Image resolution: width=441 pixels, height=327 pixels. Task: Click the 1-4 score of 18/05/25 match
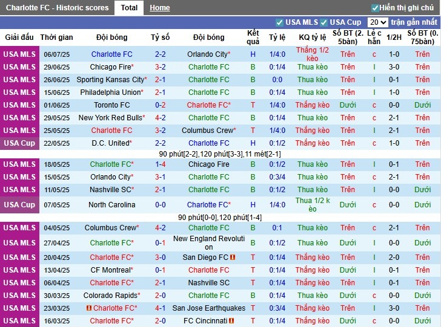tap(161, 164)
